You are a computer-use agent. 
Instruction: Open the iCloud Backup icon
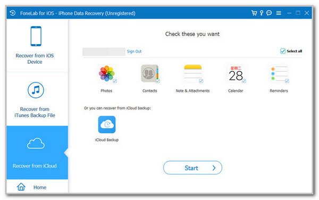[x=107, y=124]
